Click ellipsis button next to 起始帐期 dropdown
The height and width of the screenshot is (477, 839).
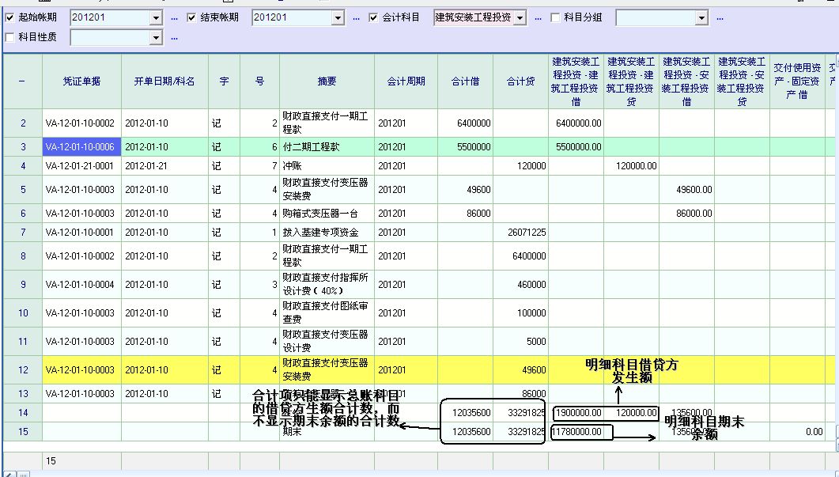coord(174,17)
